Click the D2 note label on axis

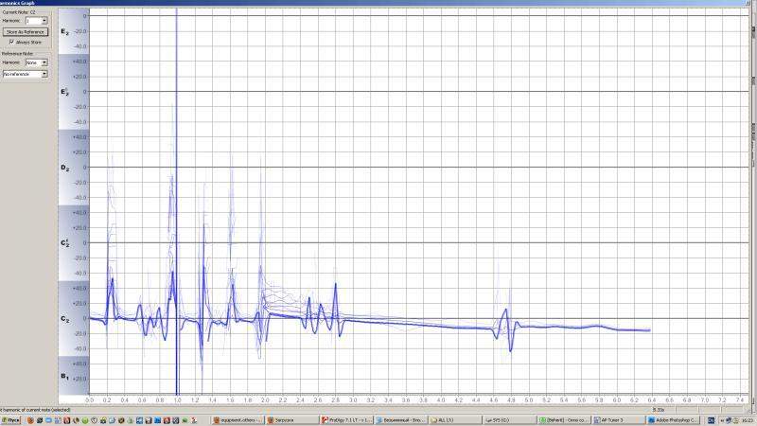tap(64, 168)
